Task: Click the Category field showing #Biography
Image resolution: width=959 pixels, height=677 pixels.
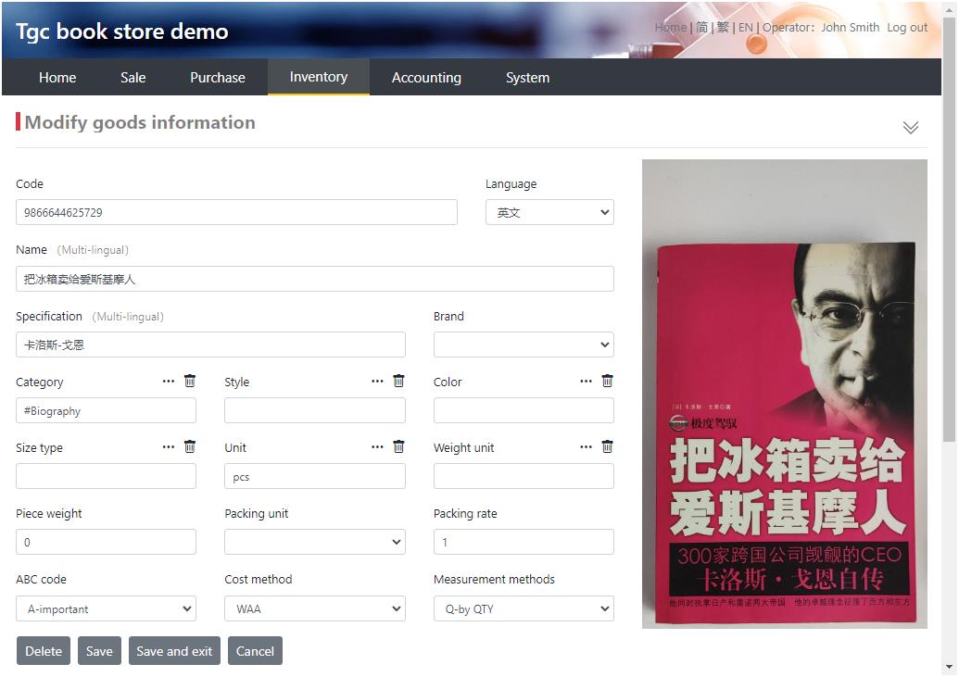Action: coord(106,410)
